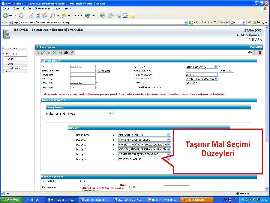
Task: Save record with the diskette icon
Action: (x=49, y=53)
